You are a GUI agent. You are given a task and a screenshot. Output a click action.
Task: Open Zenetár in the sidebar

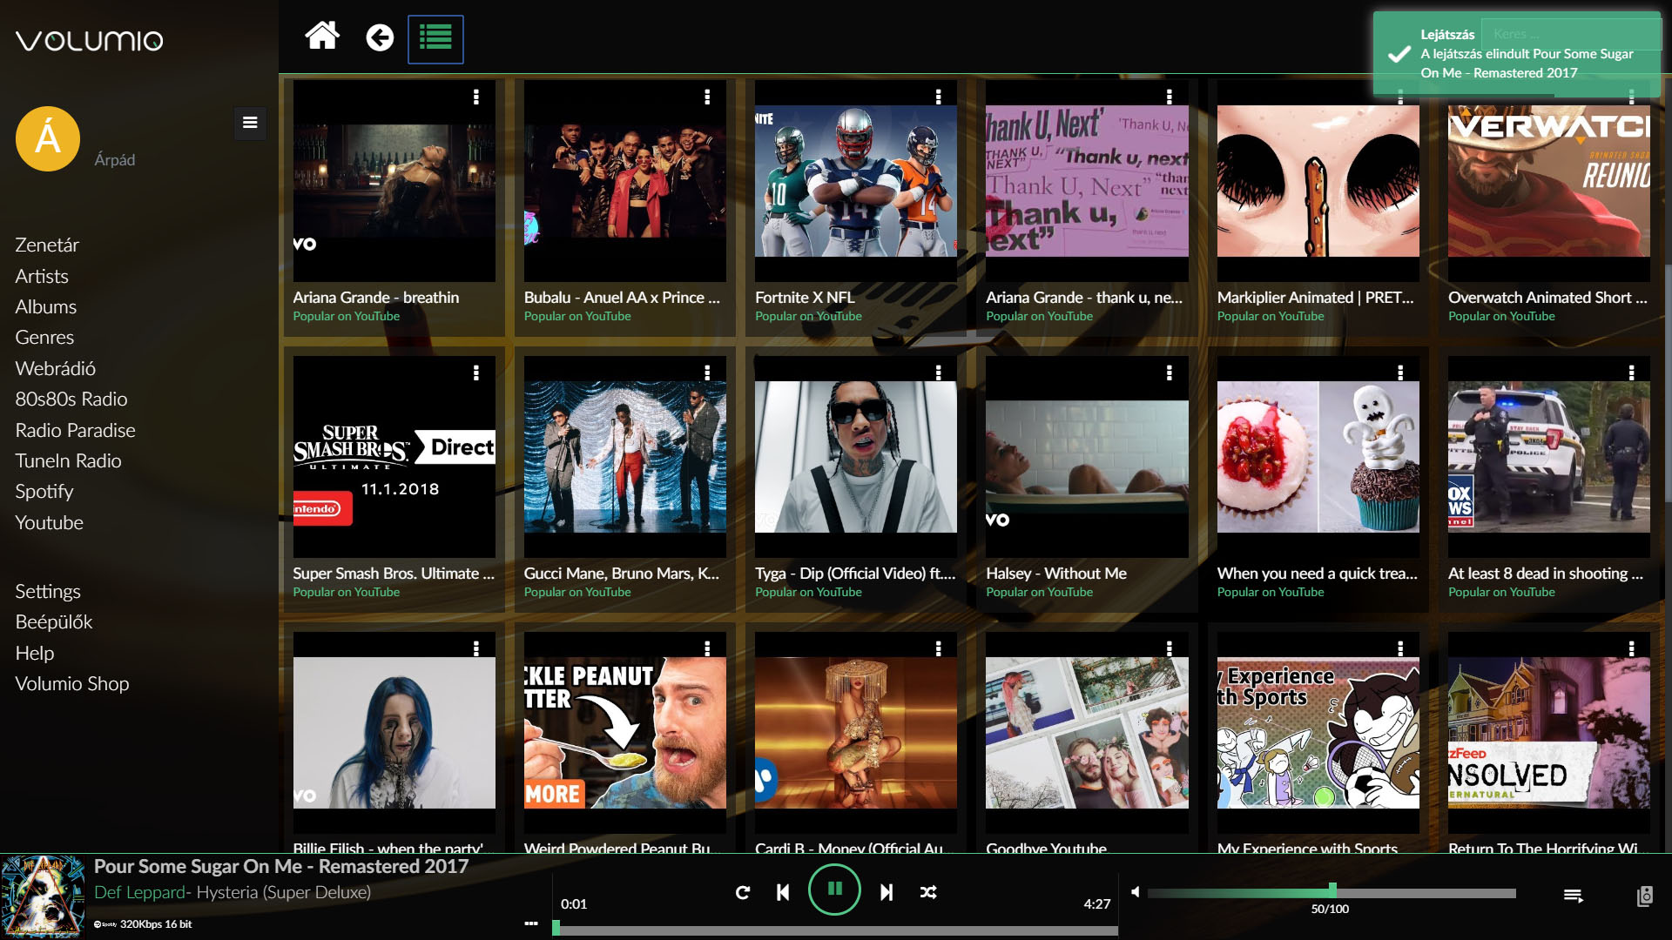coord(47,245)
